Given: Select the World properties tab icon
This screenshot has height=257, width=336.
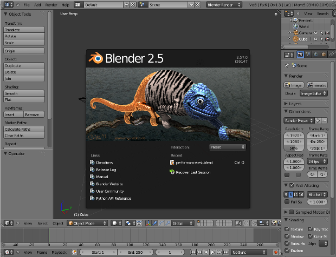Looking at the screenshot, I should coord(315,55).
